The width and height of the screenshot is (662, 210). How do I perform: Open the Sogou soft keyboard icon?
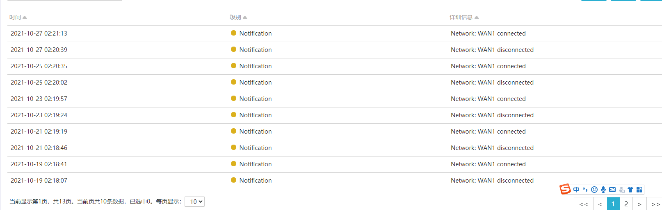612,190
